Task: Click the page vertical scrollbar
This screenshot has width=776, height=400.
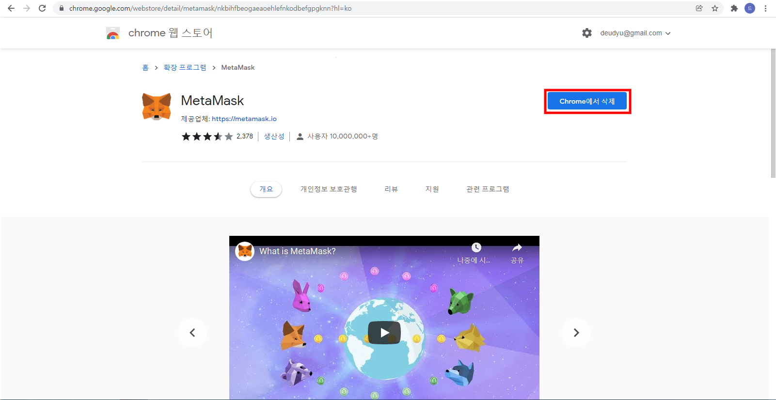Action: point(773,113)
